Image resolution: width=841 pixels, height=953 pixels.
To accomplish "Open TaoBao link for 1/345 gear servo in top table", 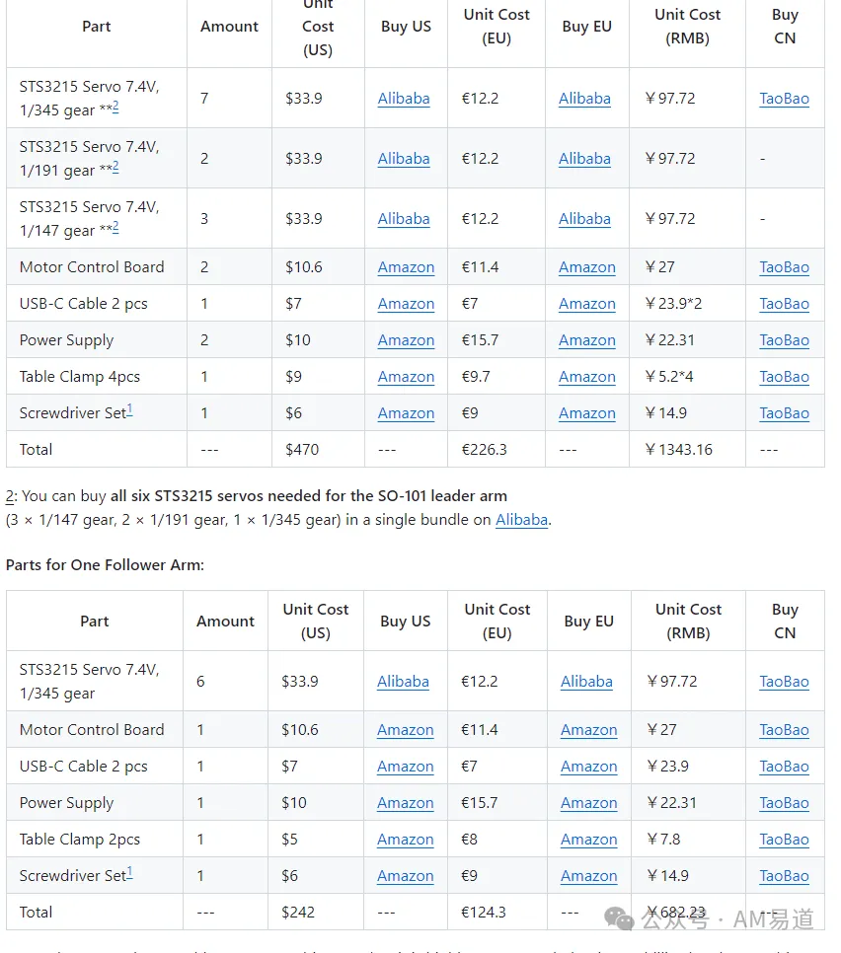I will [784, 99].
